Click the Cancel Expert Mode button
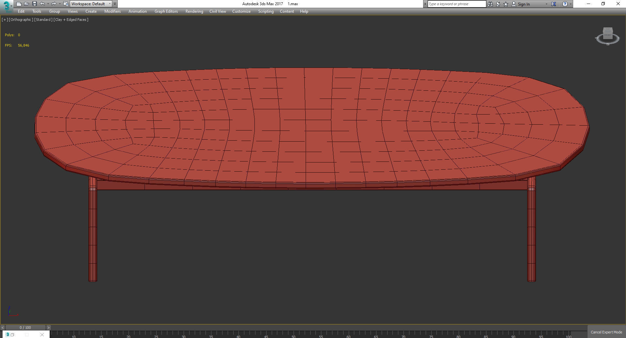Viewport: 626px width, 338px height. 606,332
